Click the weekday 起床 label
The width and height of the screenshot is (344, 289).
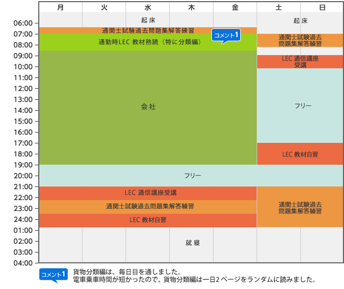148,20
